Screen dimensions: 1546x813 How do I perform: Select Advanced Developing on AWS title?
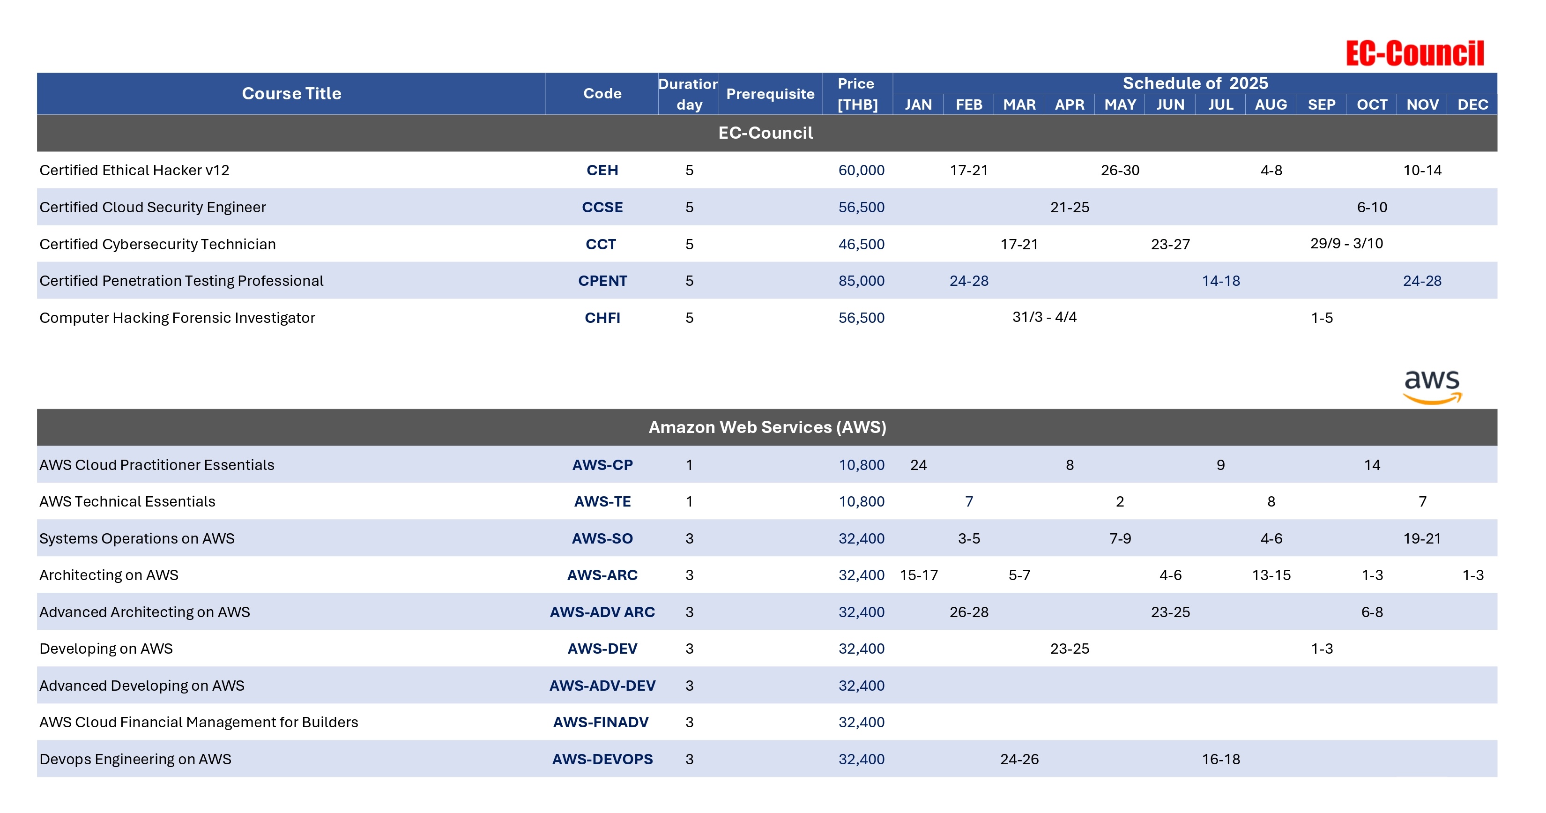[x=141, y=686]
